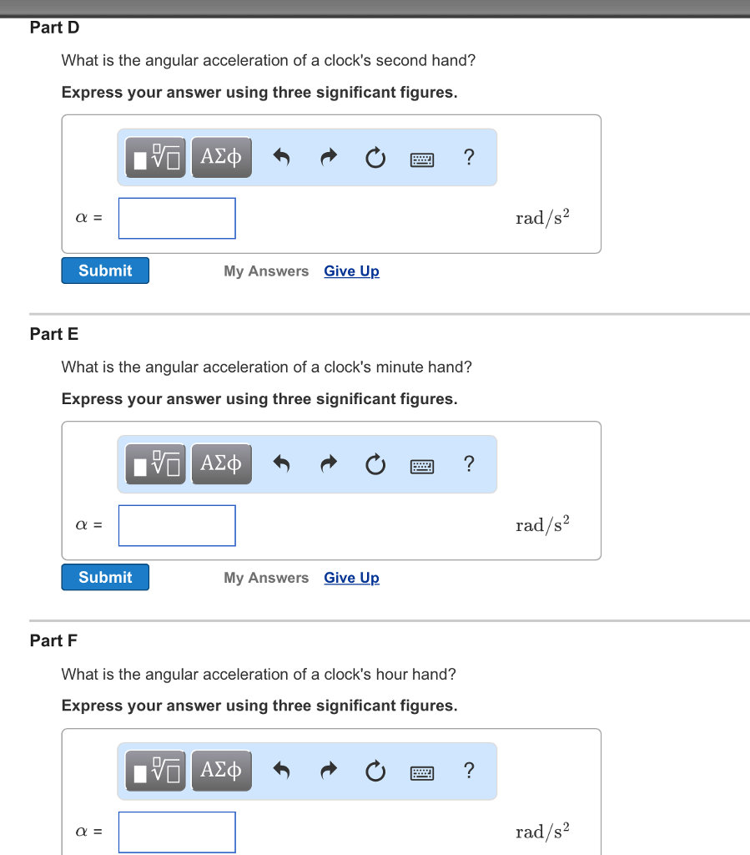Click the keyboard icon in Part D toolbar
The image size is (750, 855).
421,159
